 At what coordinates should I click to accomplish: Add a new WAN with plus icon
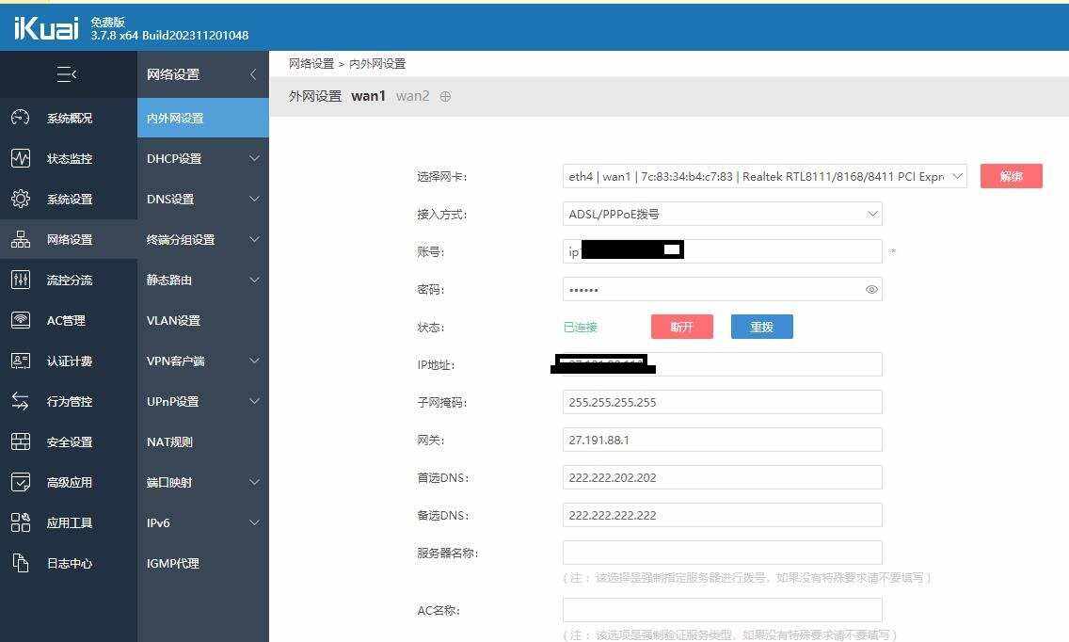[445, 96]
